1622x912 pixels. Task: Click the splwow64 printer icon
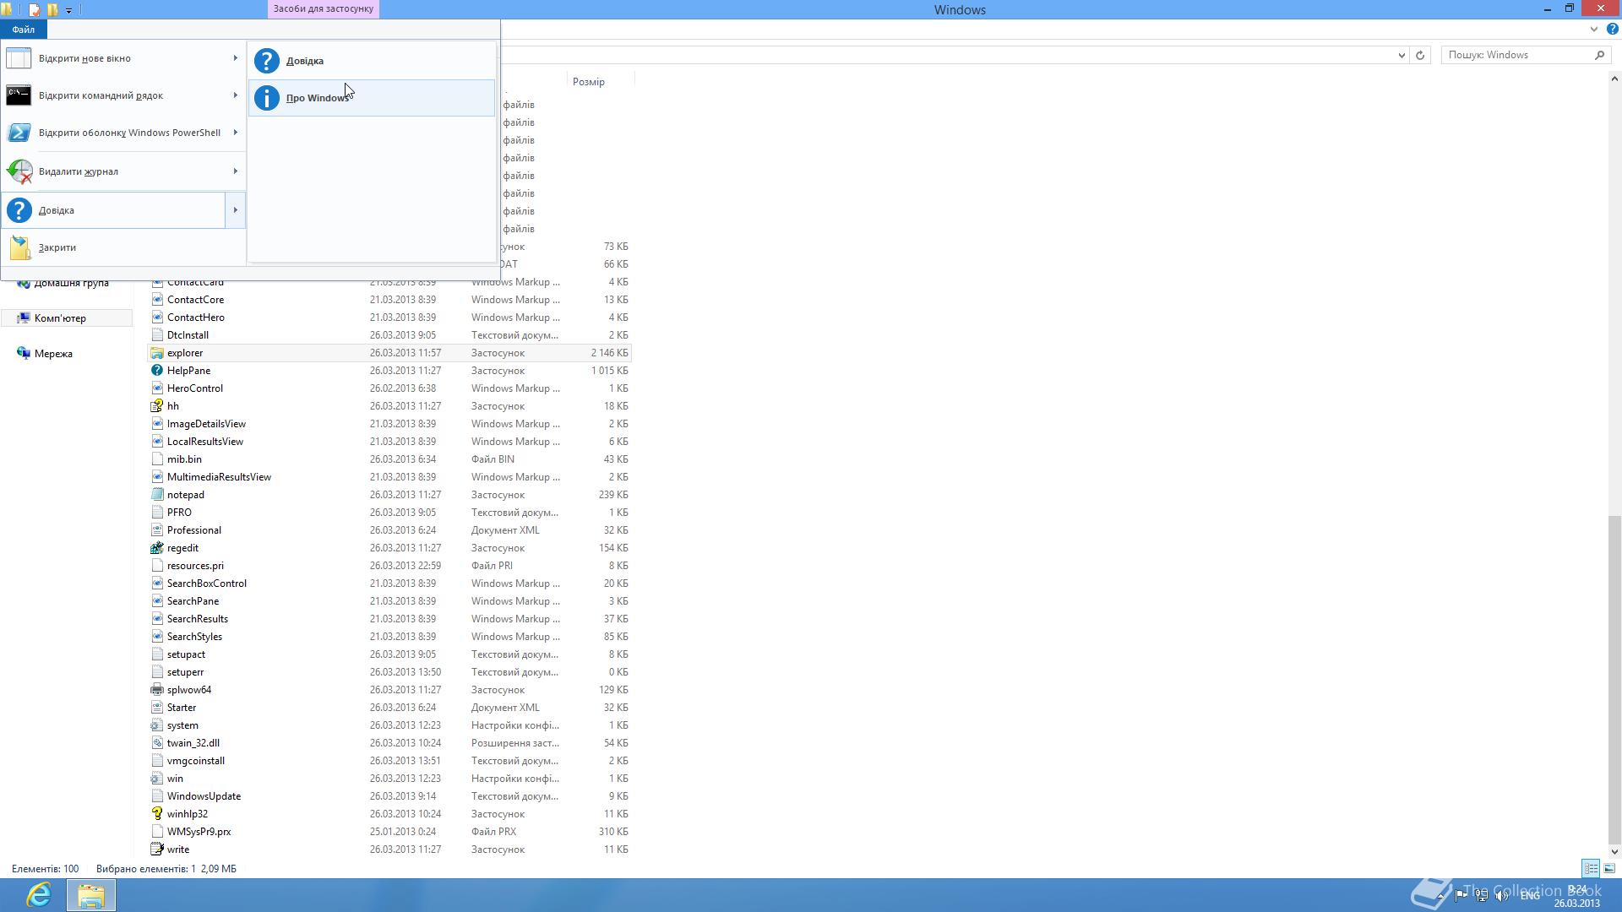(x=156, y=690)
